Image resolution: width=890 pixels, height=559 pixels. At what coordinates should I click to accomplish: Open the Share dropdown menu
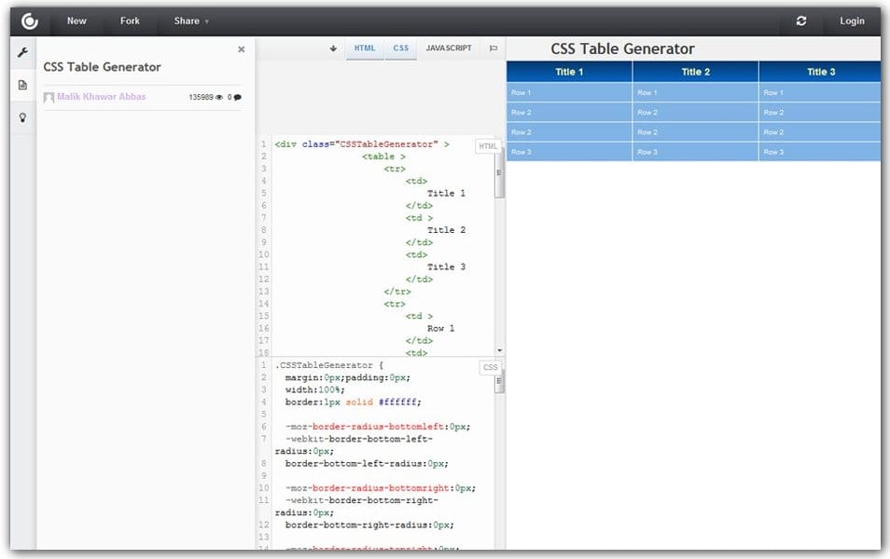pos(189,21)
